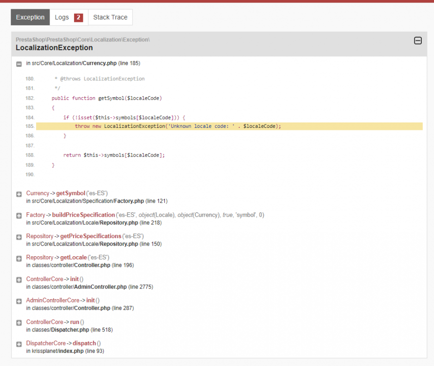Click '@throws LocalizationException' comment line

99,79
